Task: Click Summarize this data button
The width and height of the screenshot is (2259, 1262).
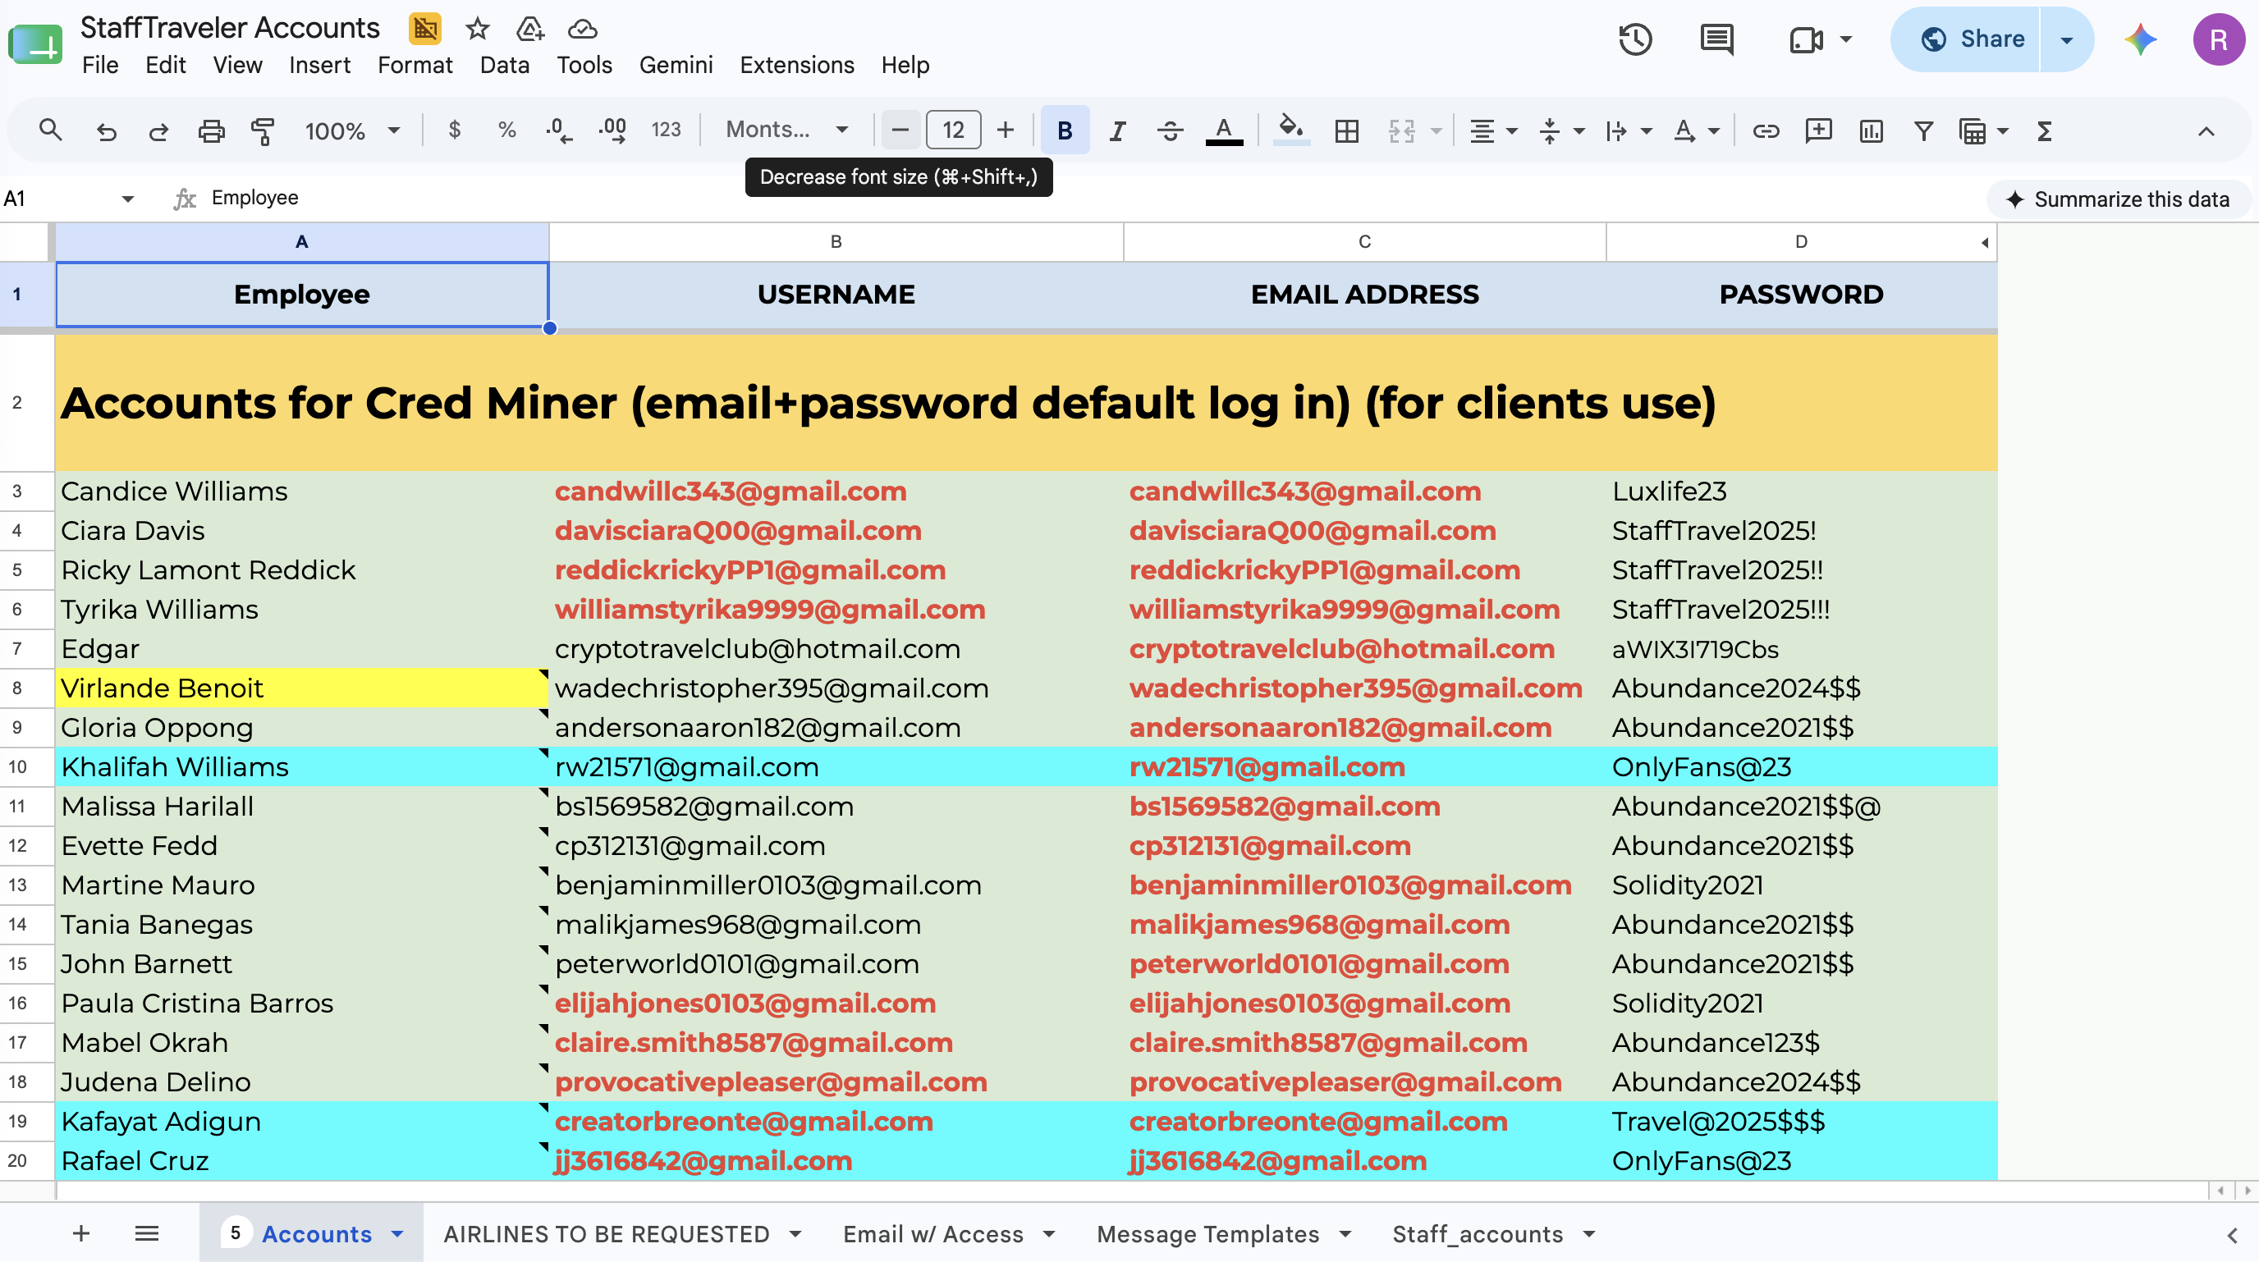Action: point(2118,199)
